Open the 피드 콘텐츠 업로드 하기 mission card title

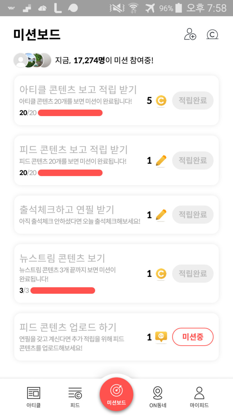click(68, 327)
